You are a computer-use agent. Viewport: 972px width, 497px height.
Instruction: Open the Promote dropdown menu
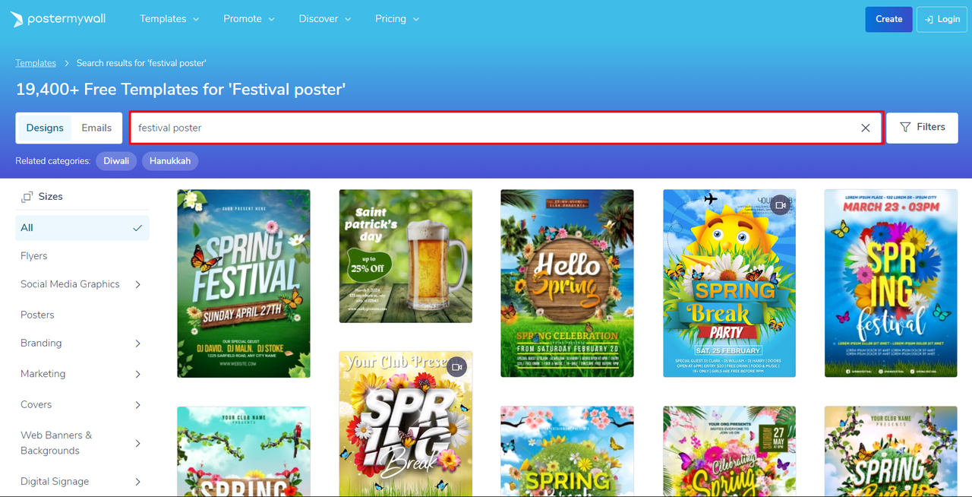249,19
